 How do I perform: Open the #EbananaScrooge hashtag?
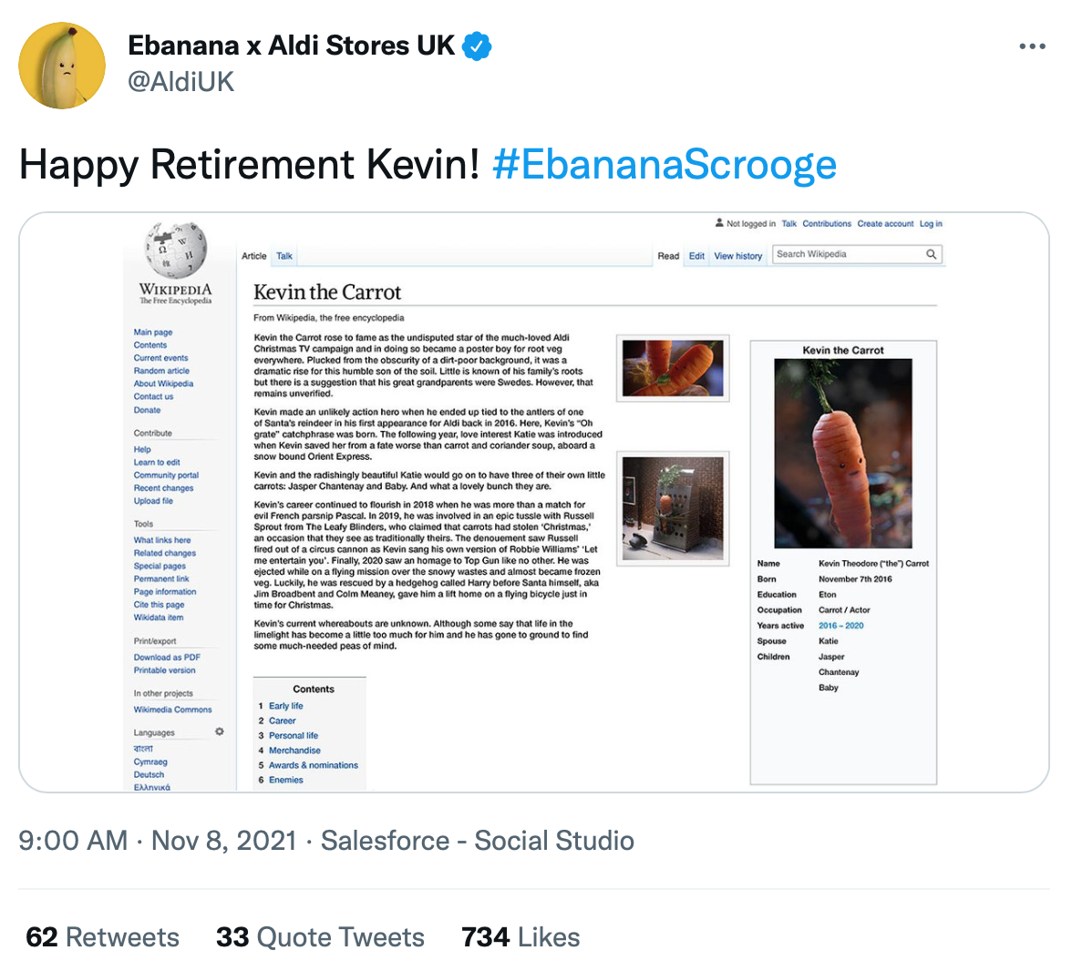[664, 165]
